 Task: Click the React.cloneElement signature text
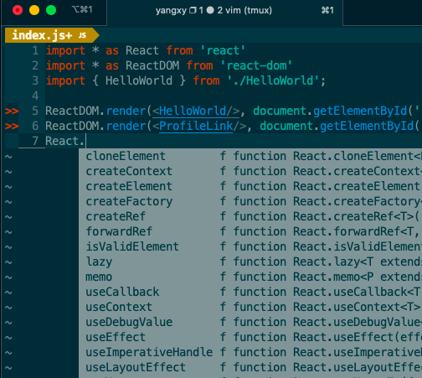coord(358,156)
